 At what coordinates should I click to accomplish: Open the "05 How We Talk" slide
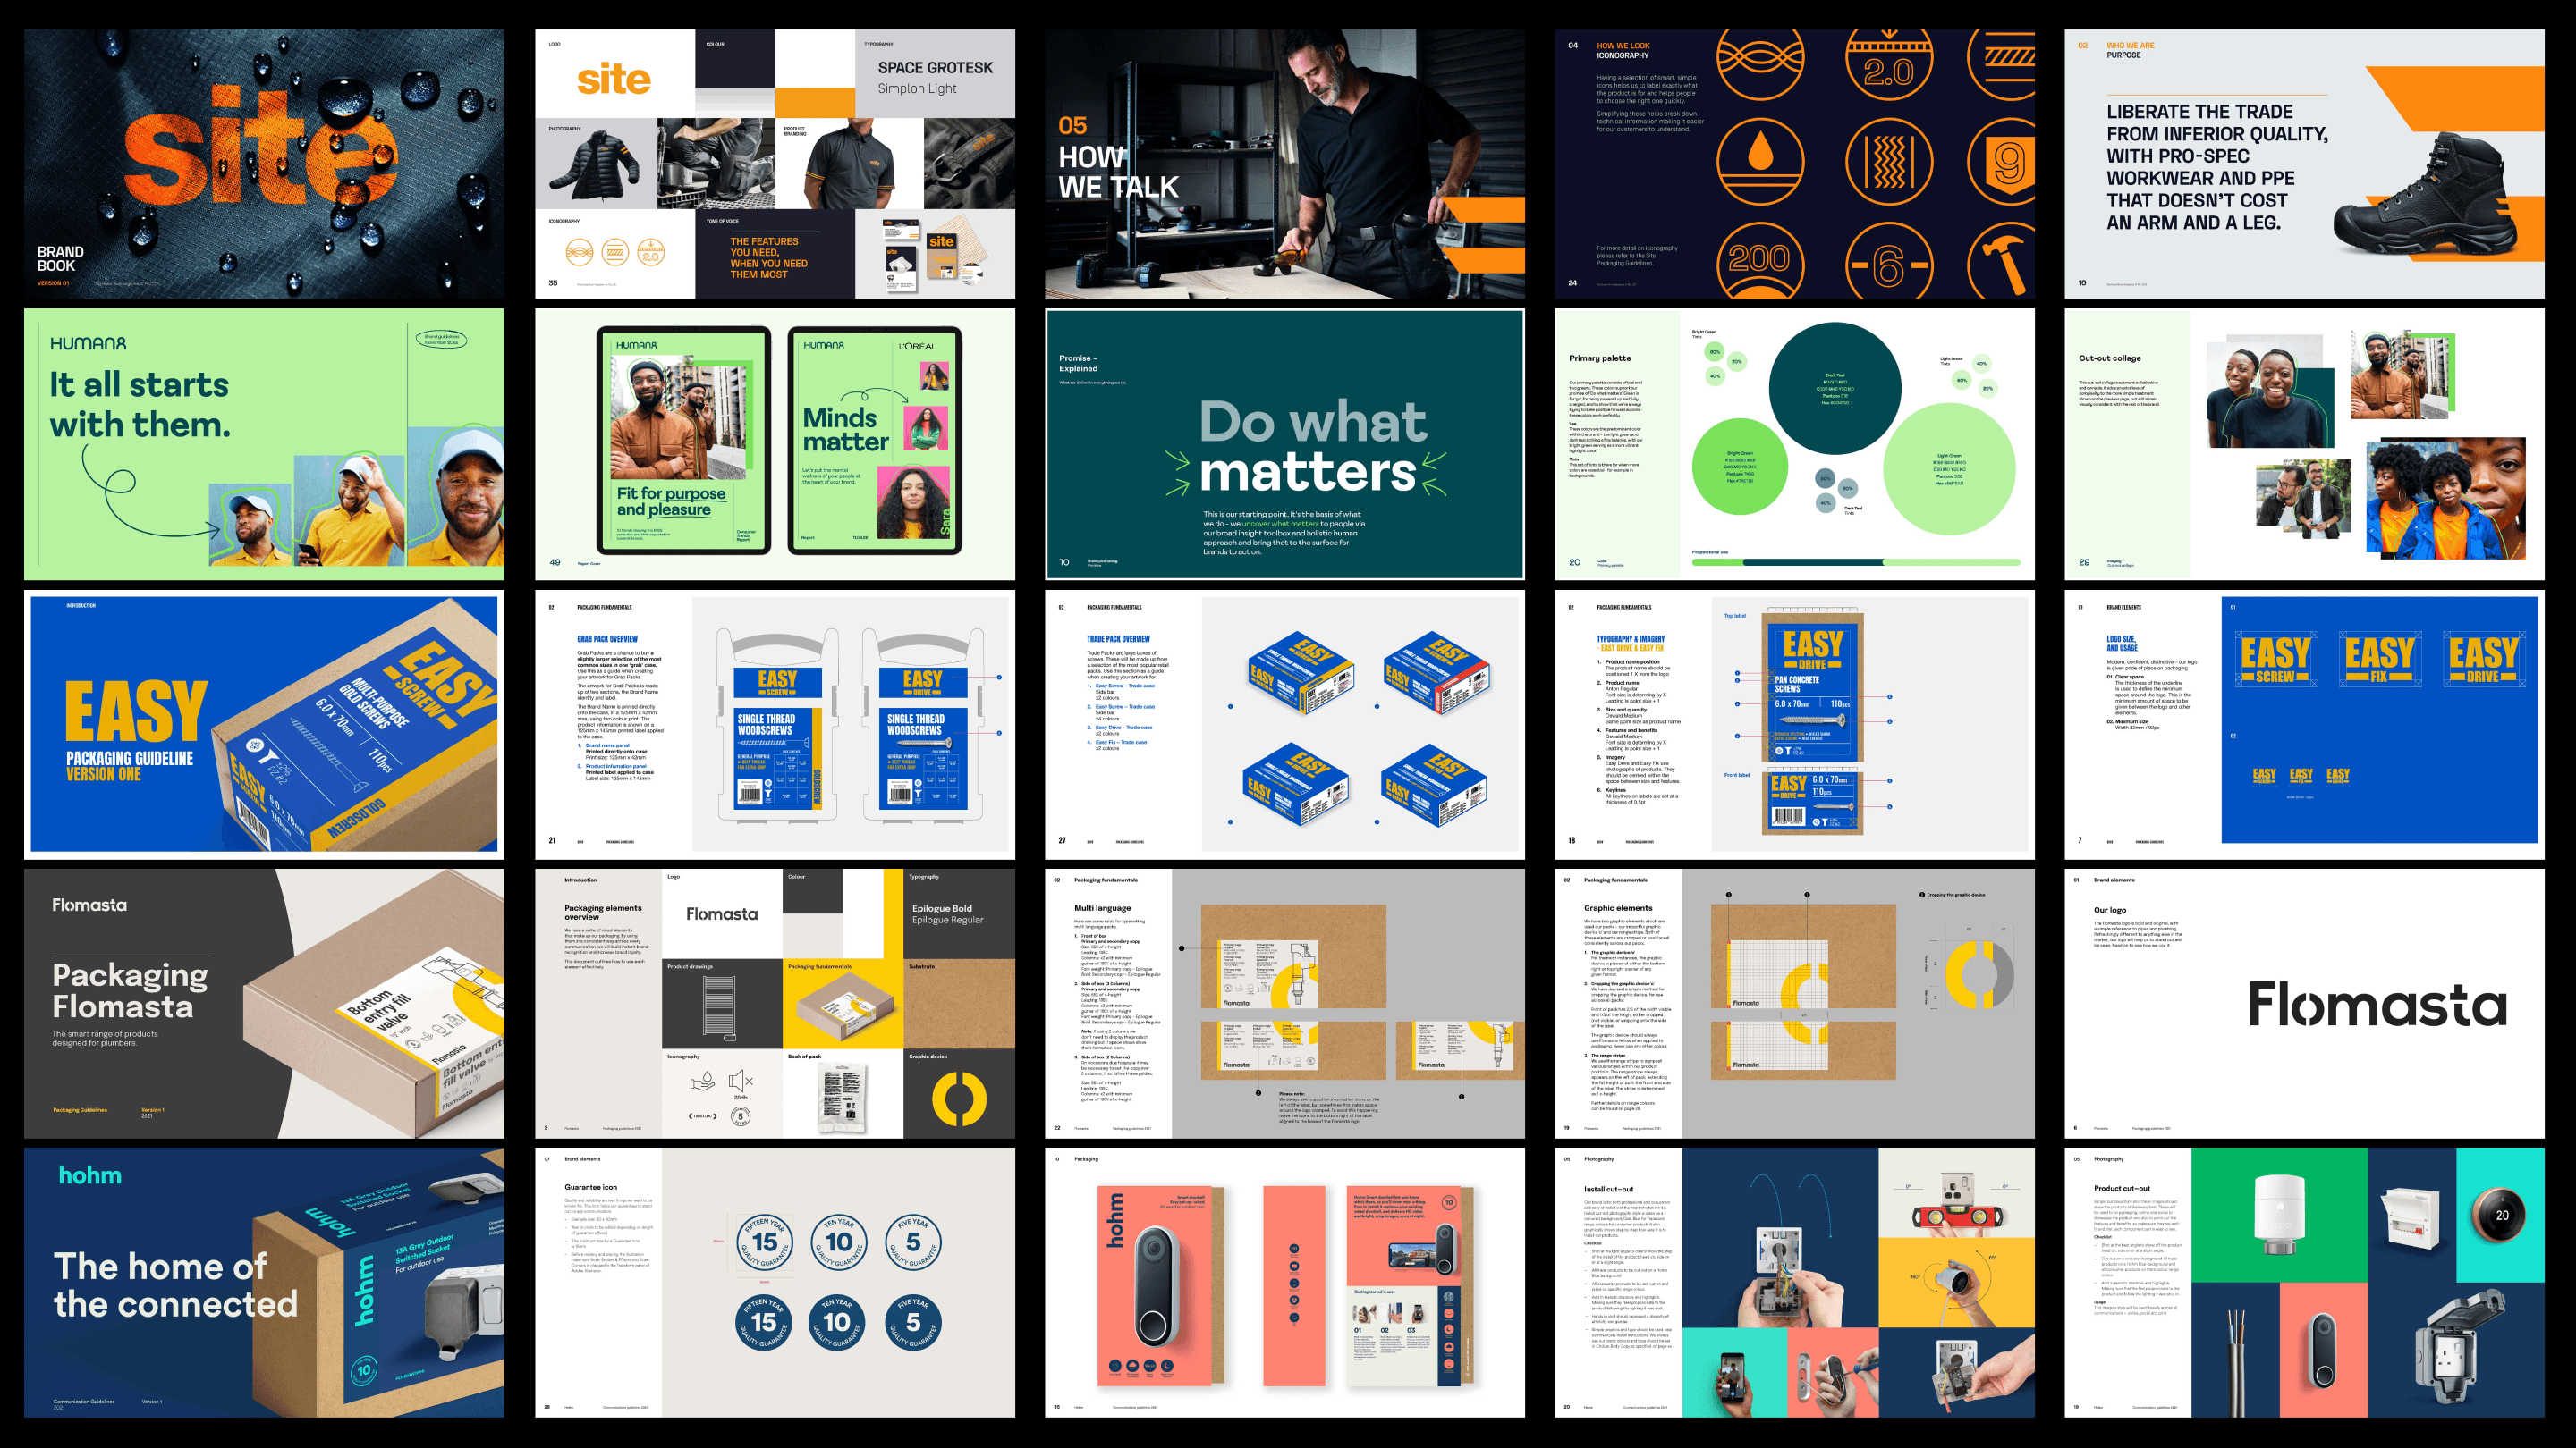[x=1284, y=164]
